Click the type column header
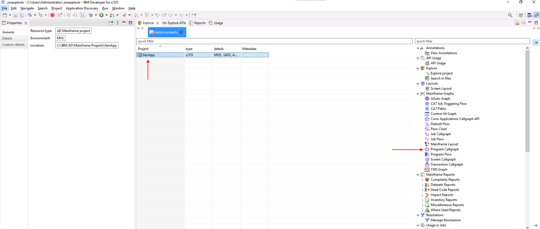This screenshot has height=229, width=540. (x=198, y=49)
